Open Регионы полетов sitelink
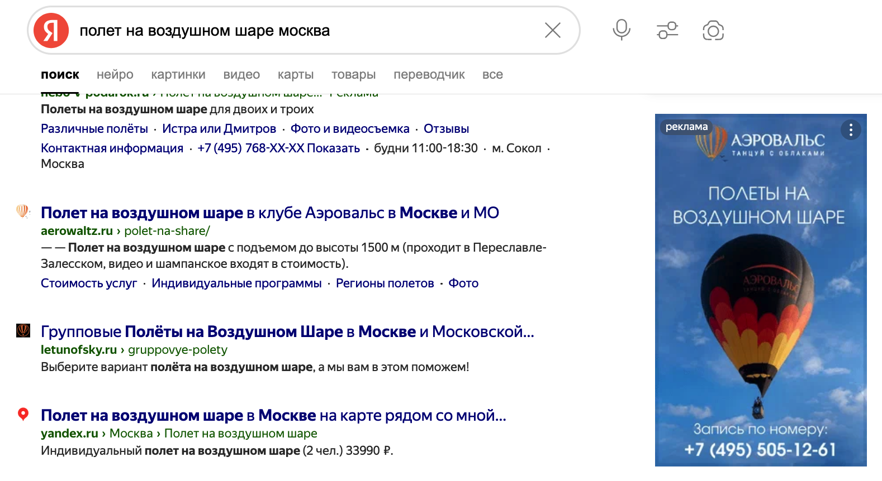The width and height of the screenshot is (882, 481). (385, 283)
